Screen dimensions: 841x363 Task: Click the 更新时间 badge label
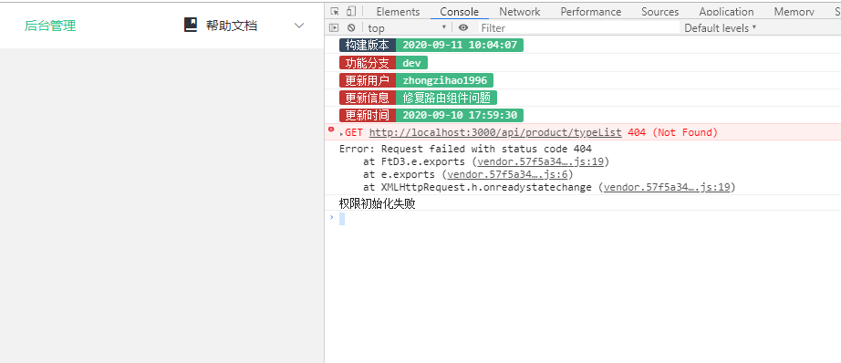(368, 115)
